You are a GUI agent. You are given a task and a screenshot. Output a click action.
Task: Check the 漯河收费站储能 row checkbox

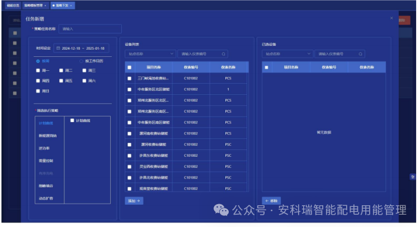(x=129, y=145)
